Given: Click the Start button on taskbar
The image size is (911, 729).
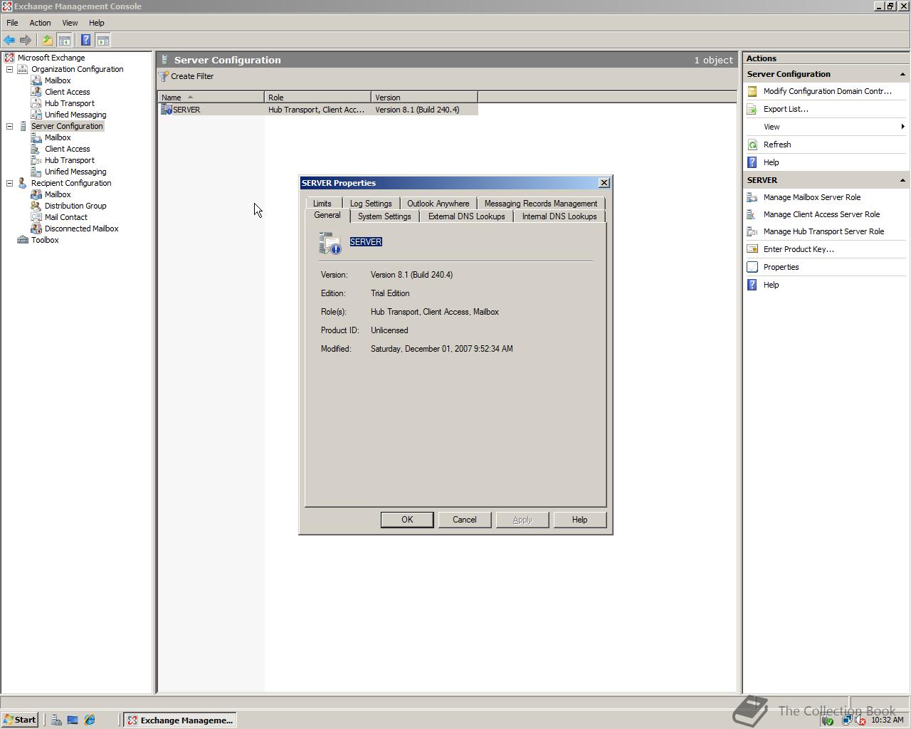Looking at the screenshot, I should click(20, 720).
